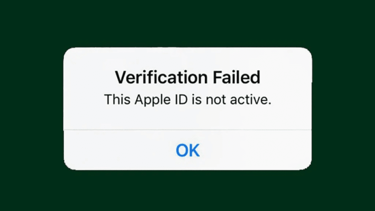Click the "Verification Failed" title text

point(187,77)
